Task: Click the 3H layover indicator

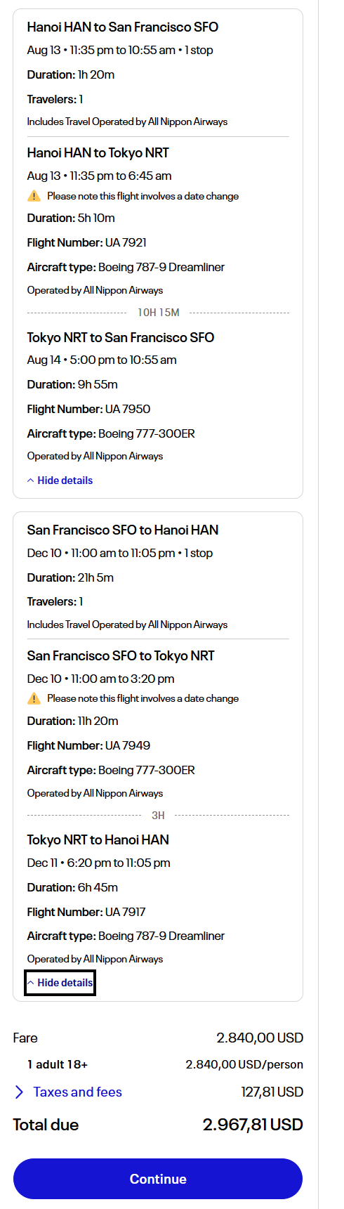Action: point(158,816)
